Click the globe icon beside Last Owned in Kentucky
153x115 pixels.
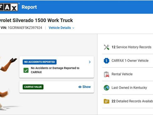click(107, 88)
